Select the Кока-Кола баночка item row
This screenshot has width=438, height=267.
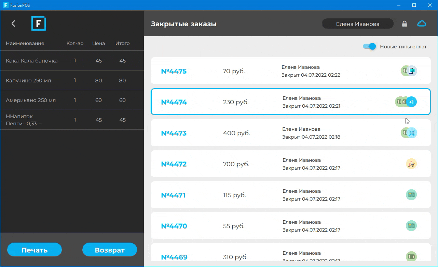72,61
